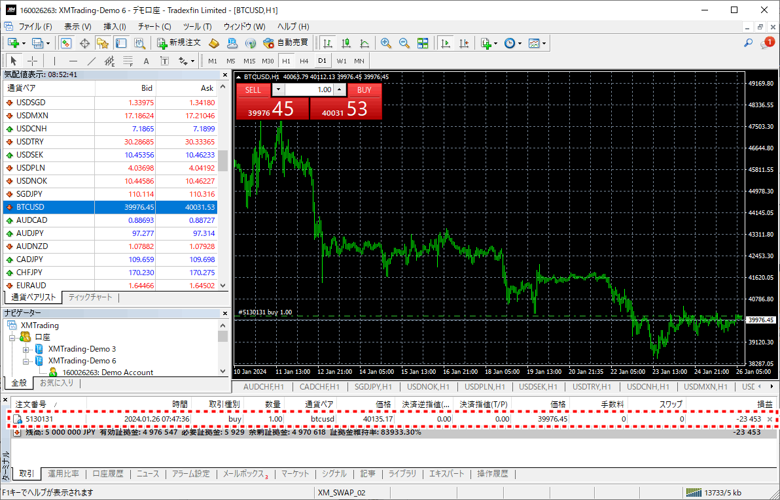Click the chart indicators list icon
This screenshot has width=780, height=500.
coord(486,43)
